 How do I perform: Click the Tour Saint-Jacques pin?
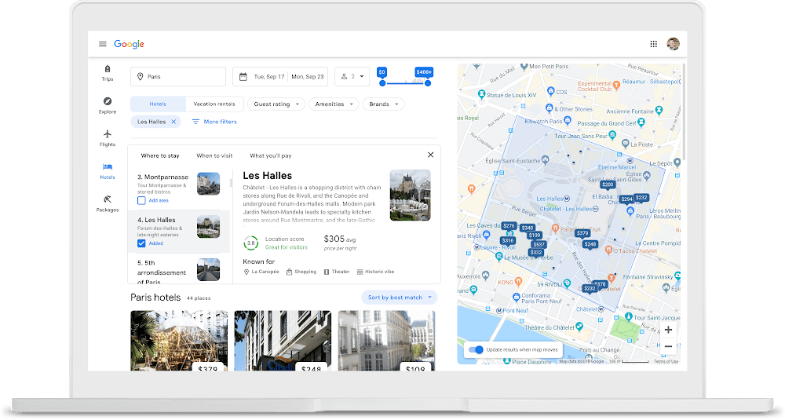pos(628,317)
